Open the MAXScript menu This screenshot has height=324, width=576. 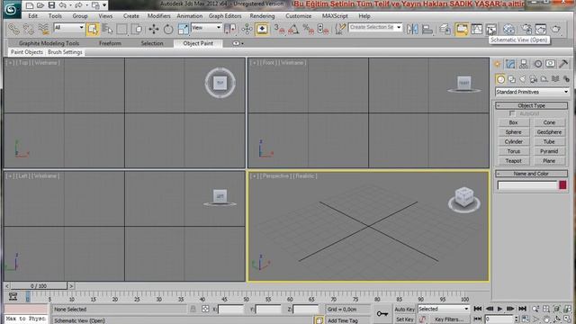335,16
